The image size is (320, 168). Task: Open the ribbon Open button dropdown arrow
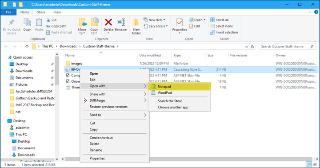pos(204,20)
